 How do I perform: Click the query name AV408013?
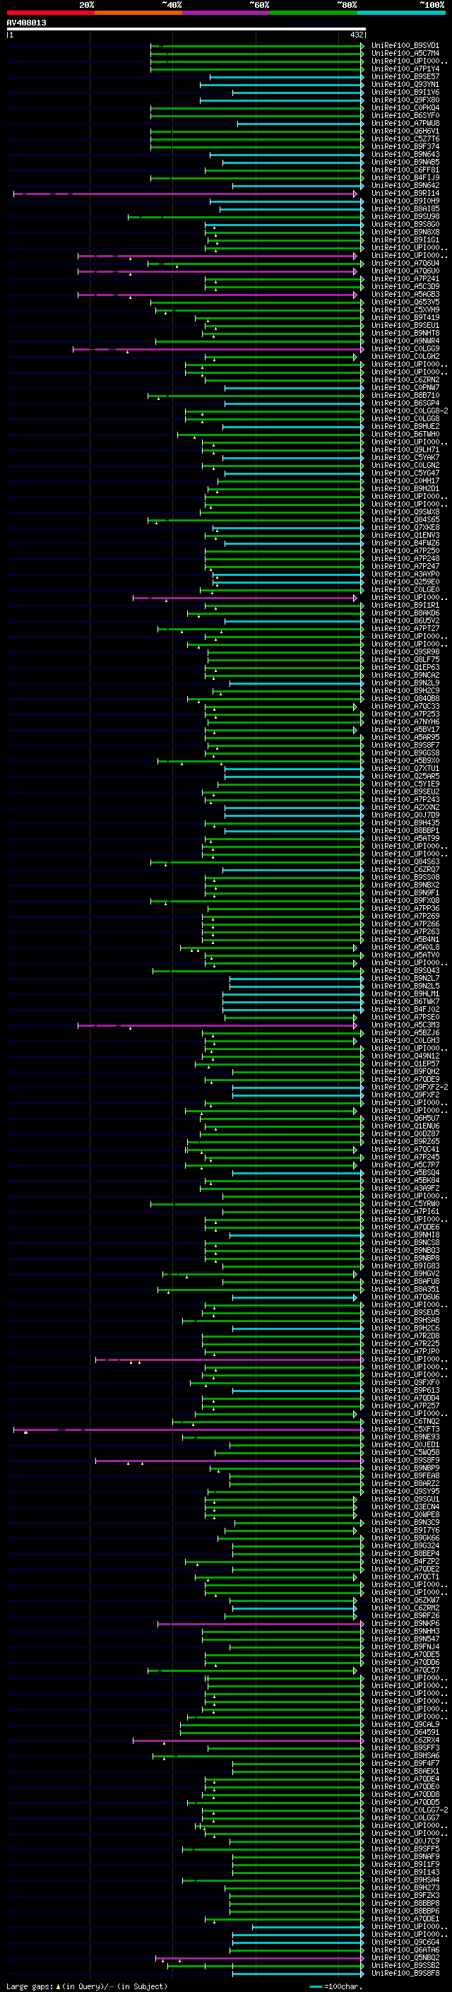pos(26,23)
